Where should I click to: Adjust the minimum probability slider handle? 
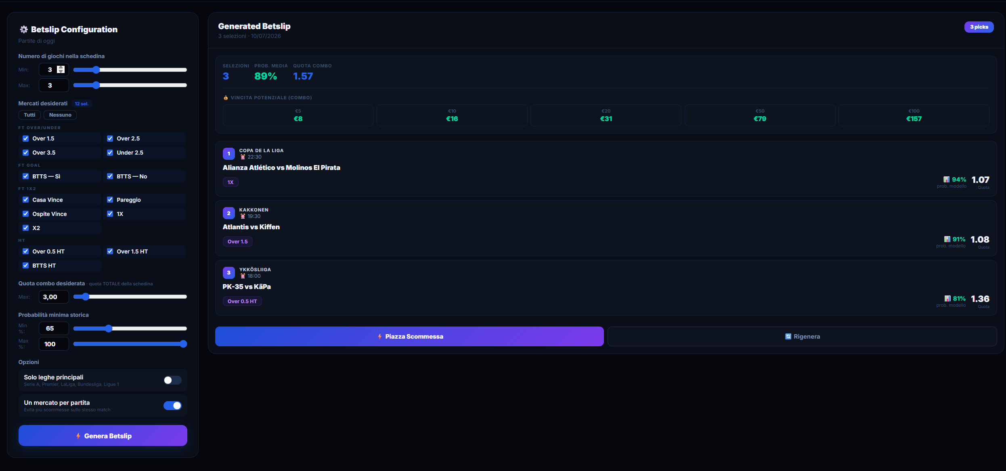[x=108, y=329]
